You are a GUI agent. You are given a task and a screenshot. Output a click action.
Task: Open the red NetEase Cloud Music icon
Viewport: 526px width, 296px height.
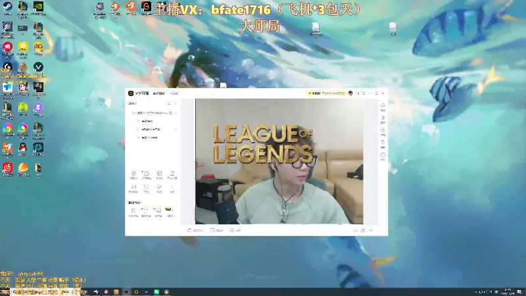pyautogui.click(x=7, y=168)
